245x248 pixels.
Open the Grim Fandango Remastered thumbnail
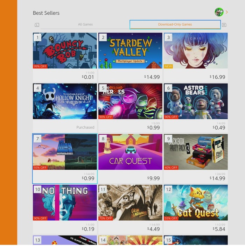[x=130, y=203]
